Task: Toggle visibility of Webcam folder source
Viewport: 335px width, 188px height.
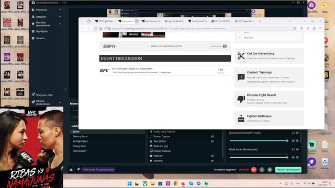Action: pos(213,156)
